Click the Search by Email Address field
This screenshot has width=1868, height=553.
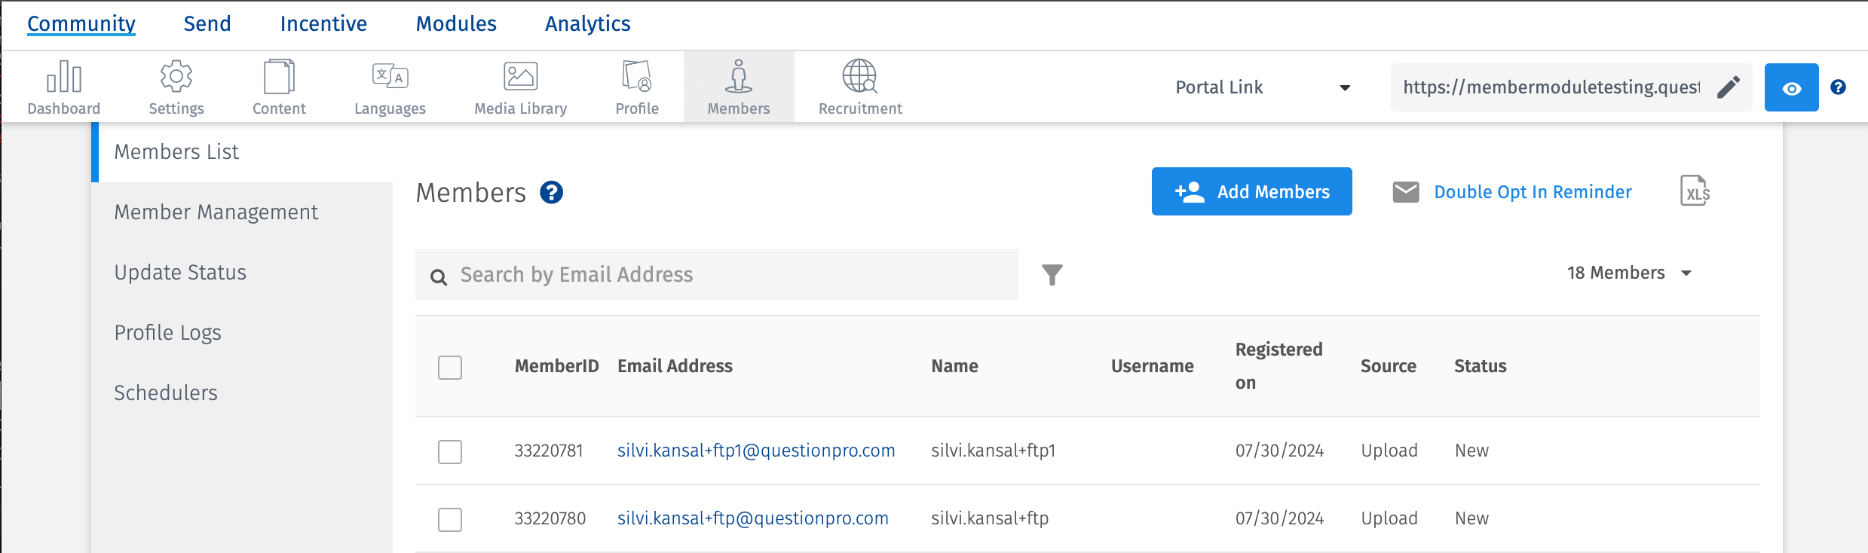(716, 275)
